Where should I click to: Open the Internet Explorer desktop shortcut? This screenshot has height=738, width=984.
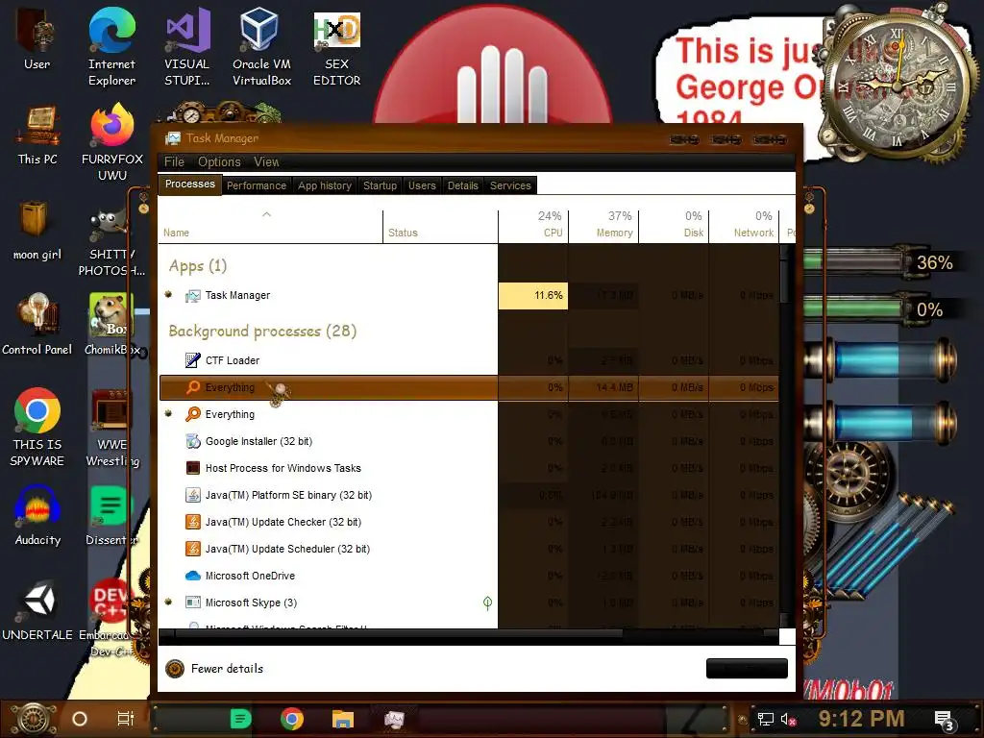point(111,46)
